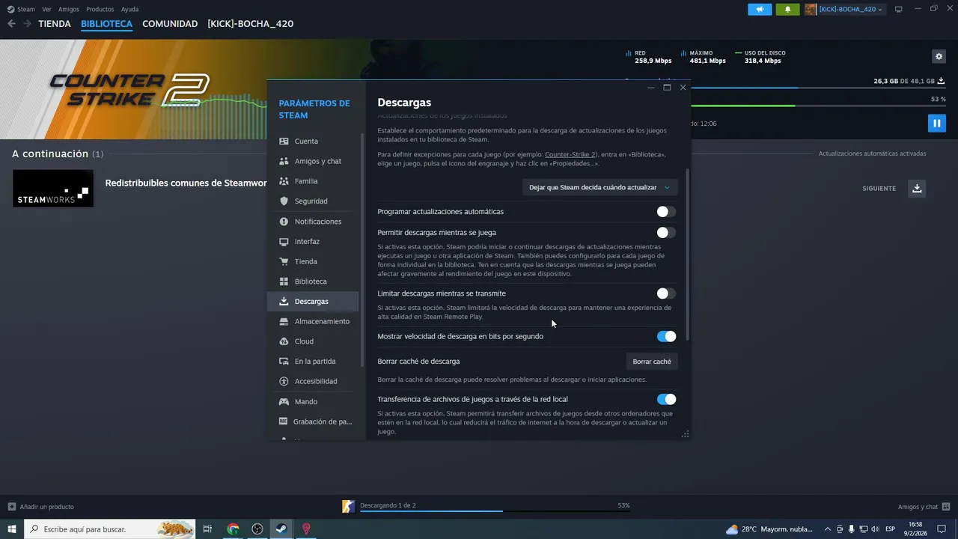Screen dimensions: 958x539
Task: Disable Mostrar velocidad en bits por segundo
Action: (x=666, y=336)
